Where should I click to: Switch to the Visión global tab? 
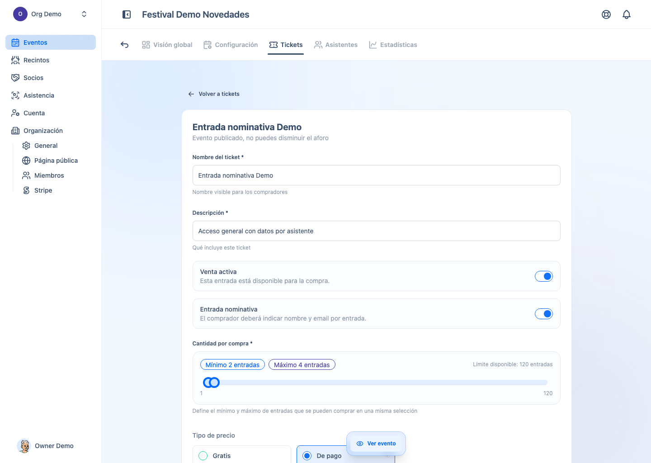click(x=167, y=45)
